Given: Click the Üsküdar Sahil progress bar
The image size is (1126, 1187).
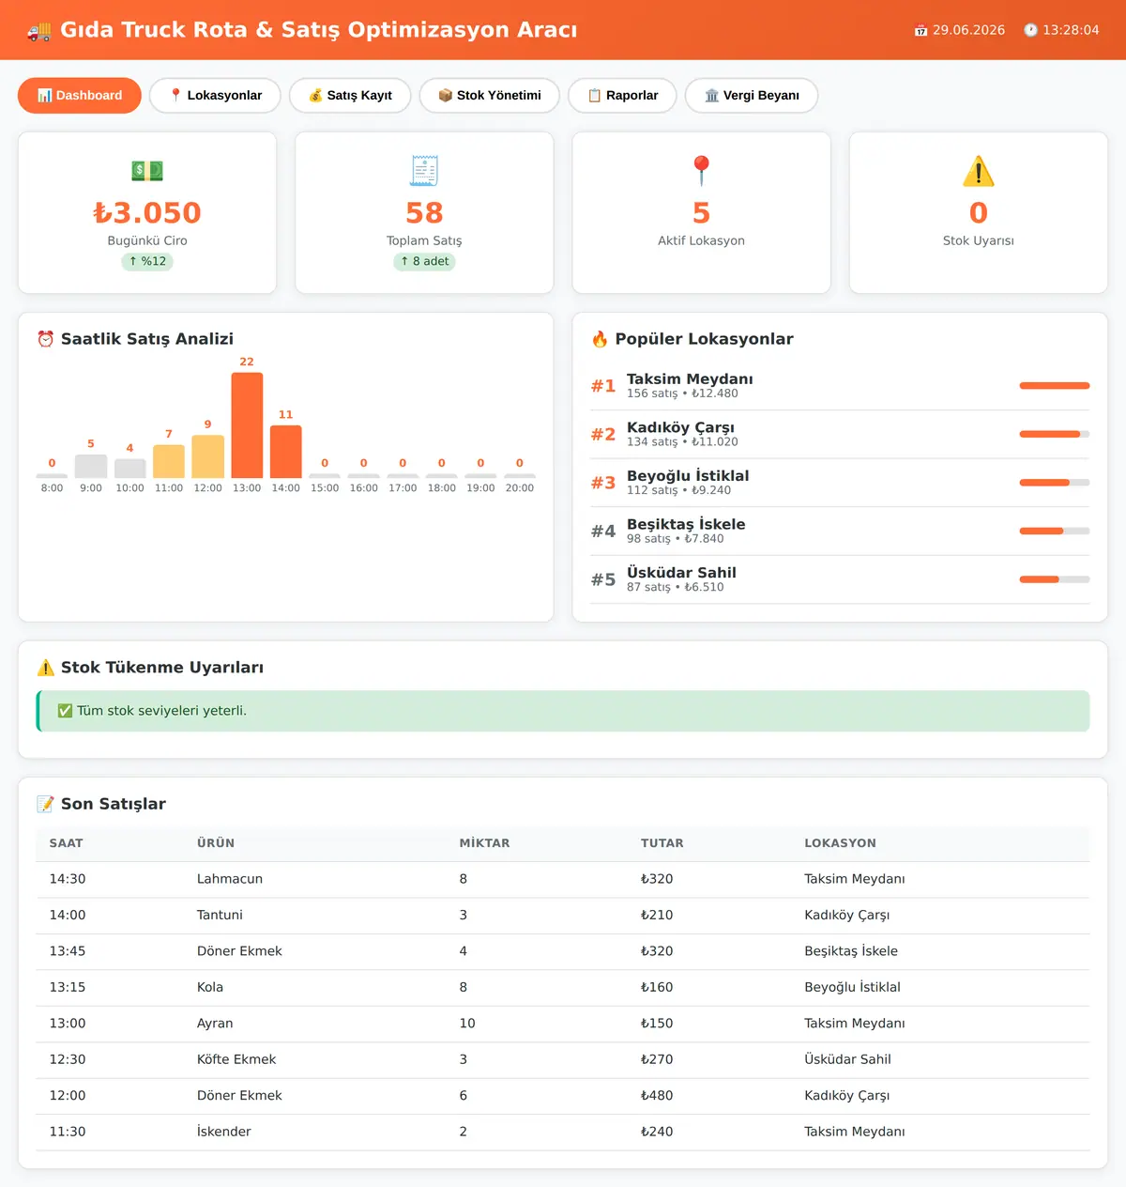Looking at the screenshot, I should tap(1055, 579).
